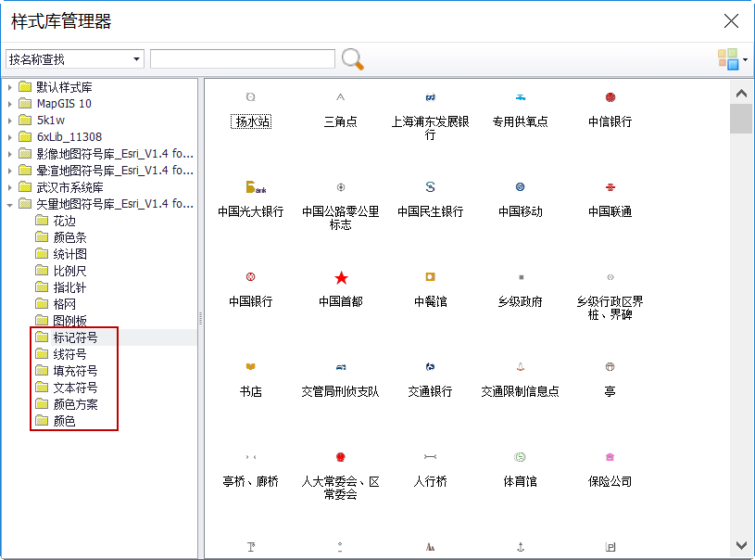Open the 花边 folder
Image resolution: width=755 pixels, height=560 pixels.
65,221
